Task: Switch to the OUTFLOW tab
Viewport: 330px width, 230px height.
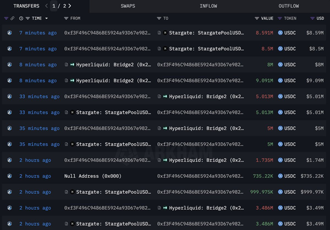Action: point(289,6)
